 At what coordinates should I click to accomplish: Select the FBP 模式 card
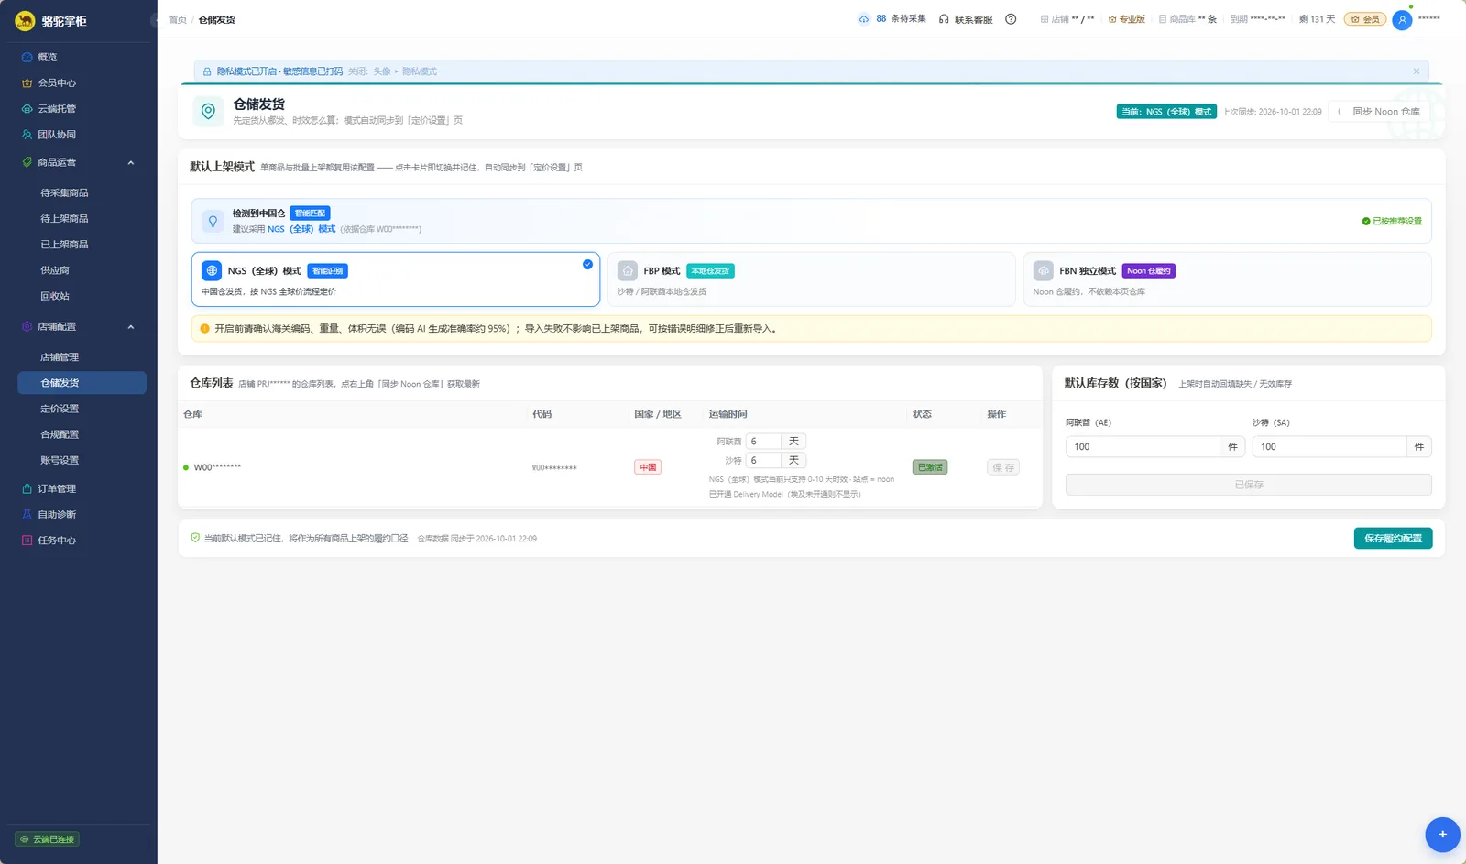point(811,279)
